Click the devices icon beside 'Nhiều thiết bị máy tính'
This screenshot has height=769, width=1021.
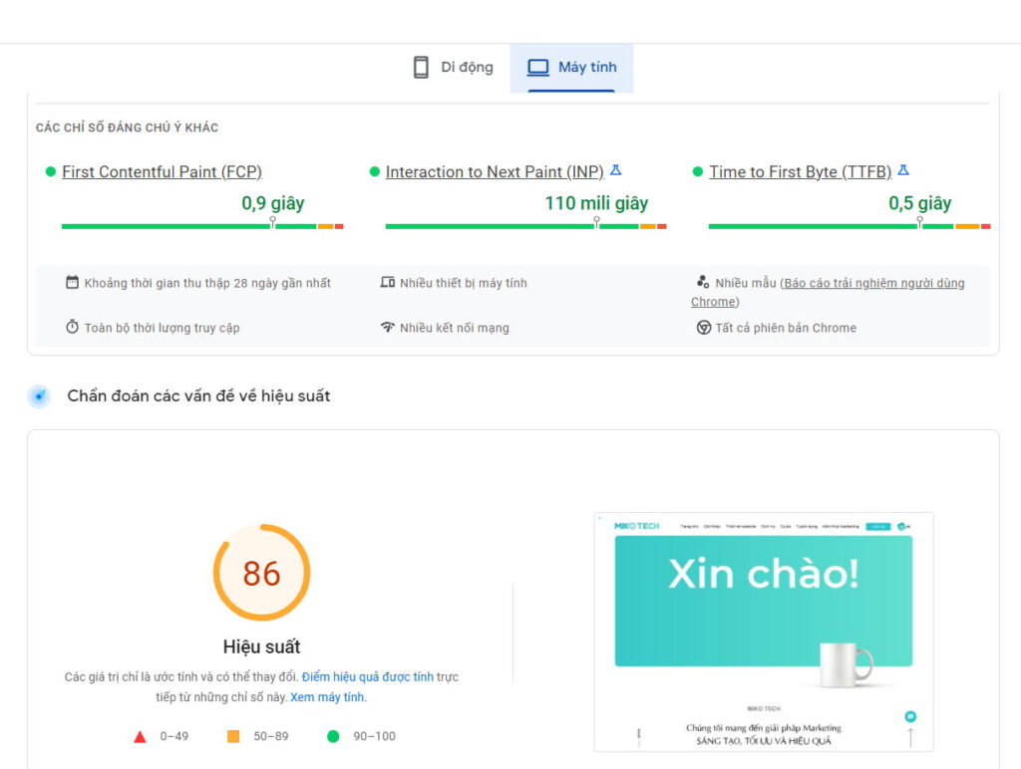tap(390, 281)
